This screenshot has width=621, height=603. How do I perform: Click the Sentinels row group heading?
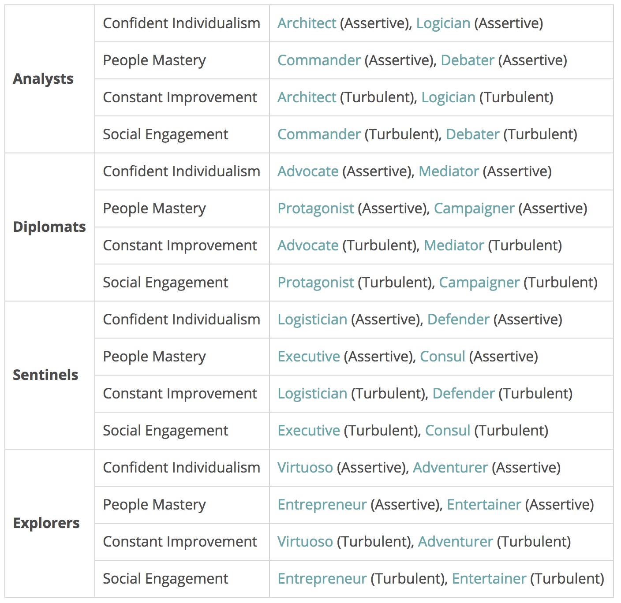click(x=45, y=375)
